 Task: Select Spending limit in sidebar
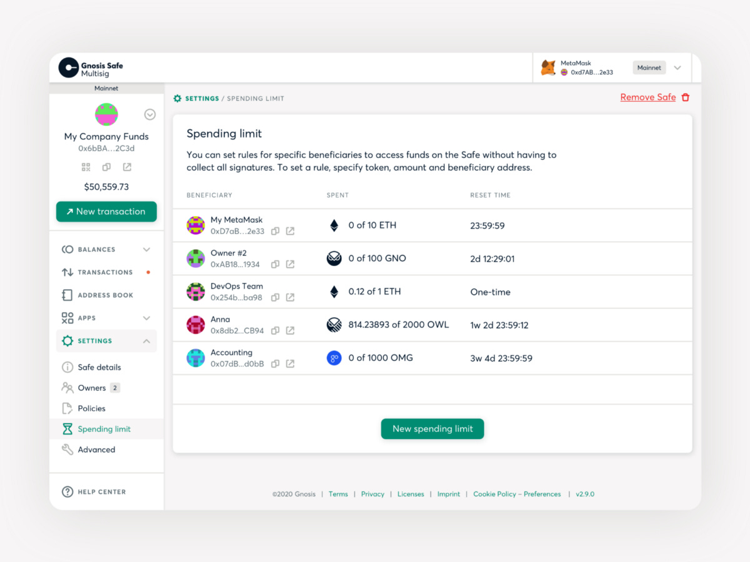coord(106,429)
